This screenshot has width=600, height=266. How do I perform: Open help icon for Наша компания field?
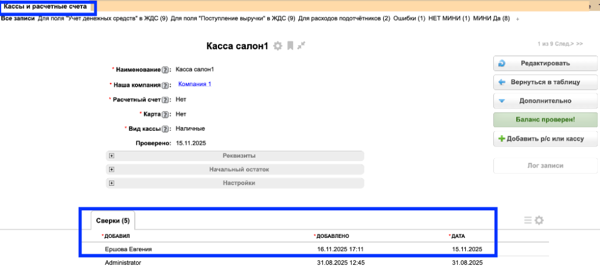click(165, 85)
